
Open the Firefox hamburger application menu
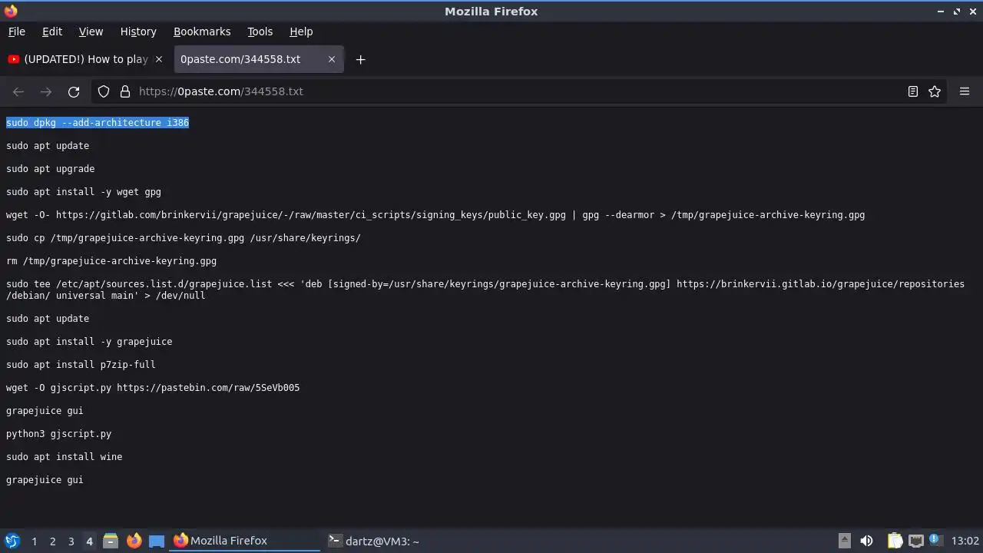965,91
